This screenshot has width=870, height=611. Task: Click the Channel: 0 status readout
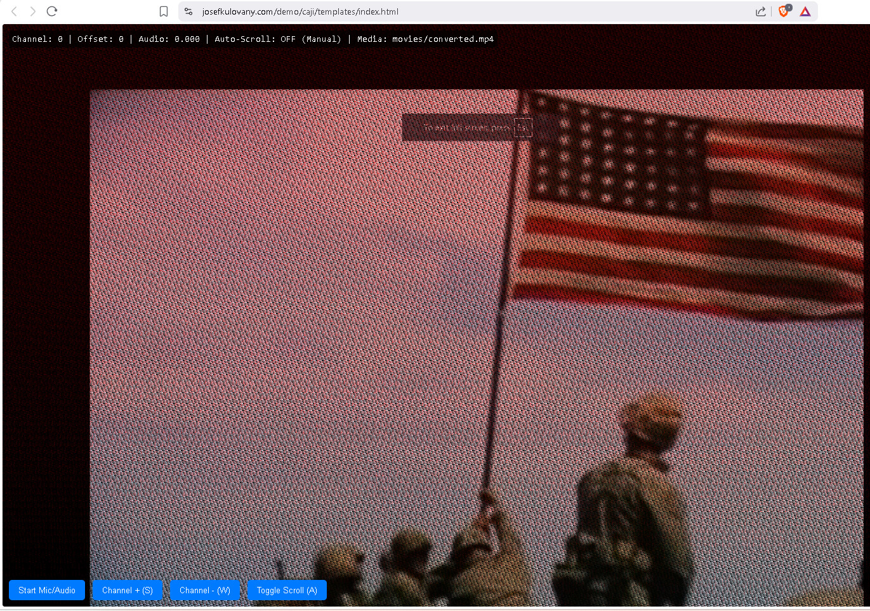point(37,39)
